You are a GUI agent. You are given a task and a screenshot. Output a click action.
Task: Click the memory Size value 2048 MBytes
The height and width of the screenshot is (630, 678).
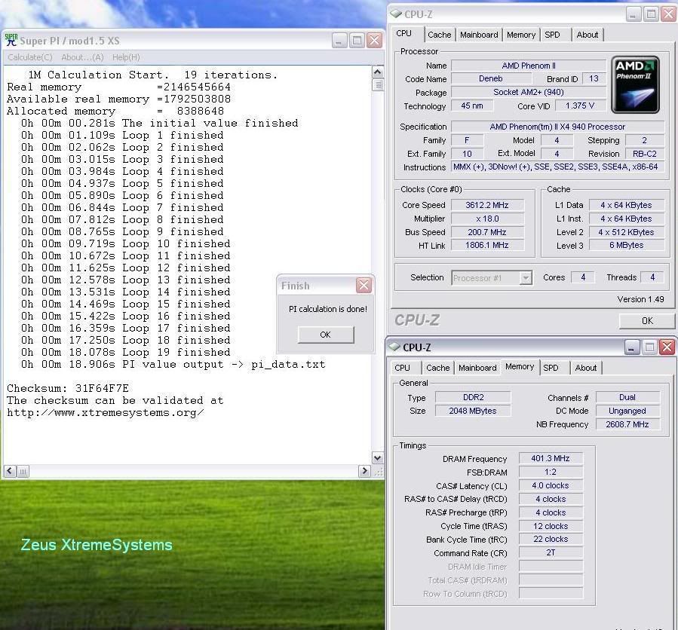[473, 411]
